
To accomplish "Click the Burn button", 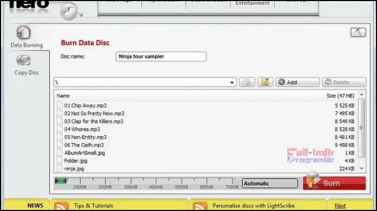I will click(x=334, y=183).
